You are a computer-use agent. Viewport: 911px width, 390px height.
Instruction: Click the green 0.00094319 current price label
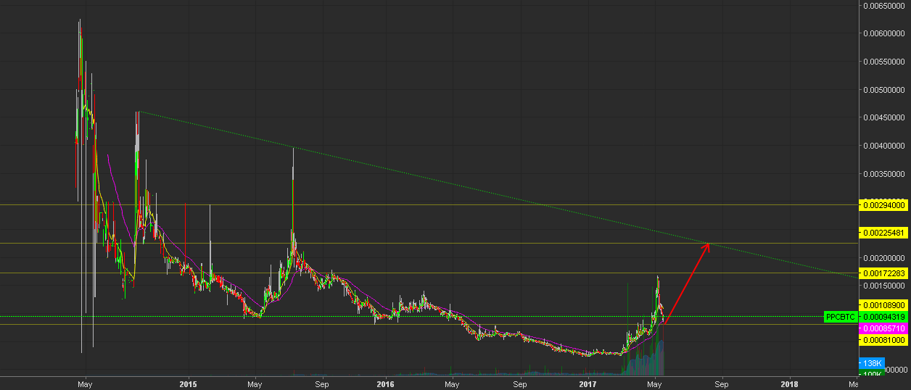pyautogui.click(x=884, y=318)
